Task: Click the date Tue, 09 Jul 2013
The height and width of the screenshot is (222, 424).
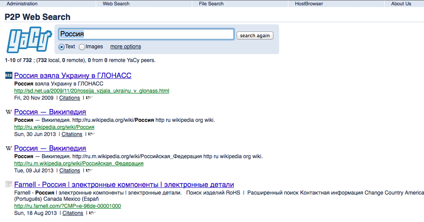Action: coord(34,170)
